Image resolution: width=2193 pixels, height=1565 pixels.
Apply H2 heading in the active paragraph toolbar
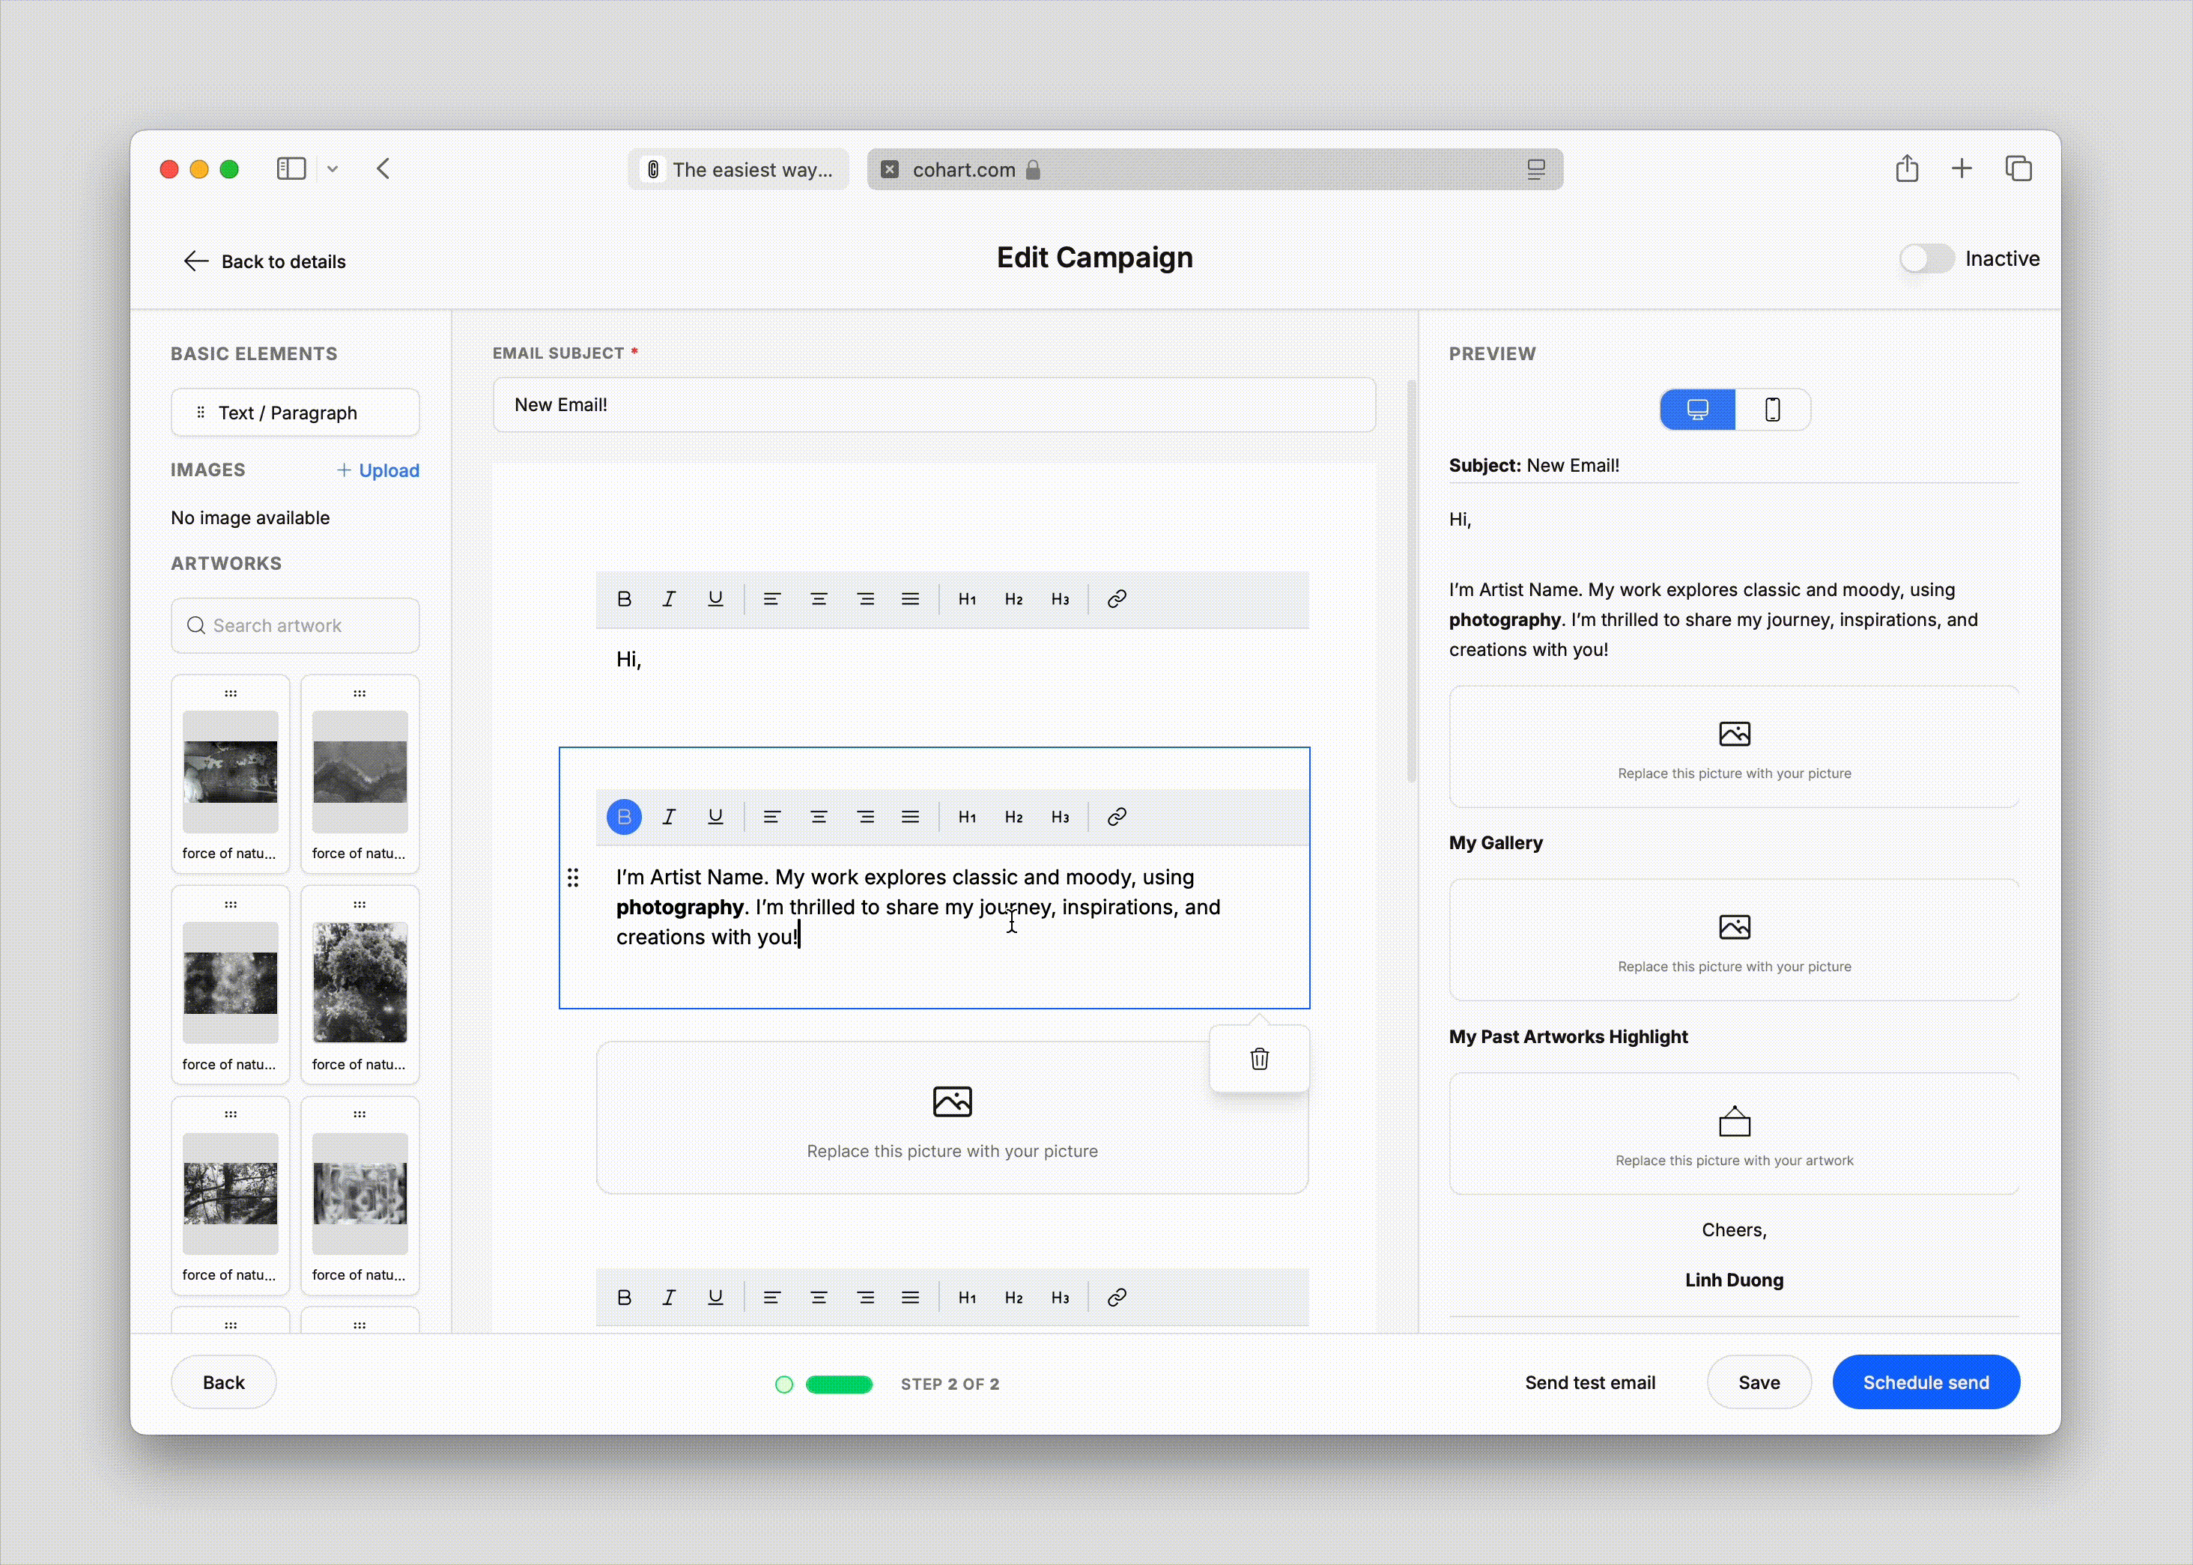point(1013,817)
